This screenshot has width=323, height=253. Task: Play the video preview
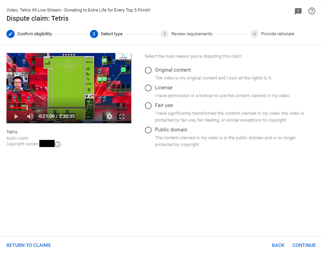pos(16,117)
